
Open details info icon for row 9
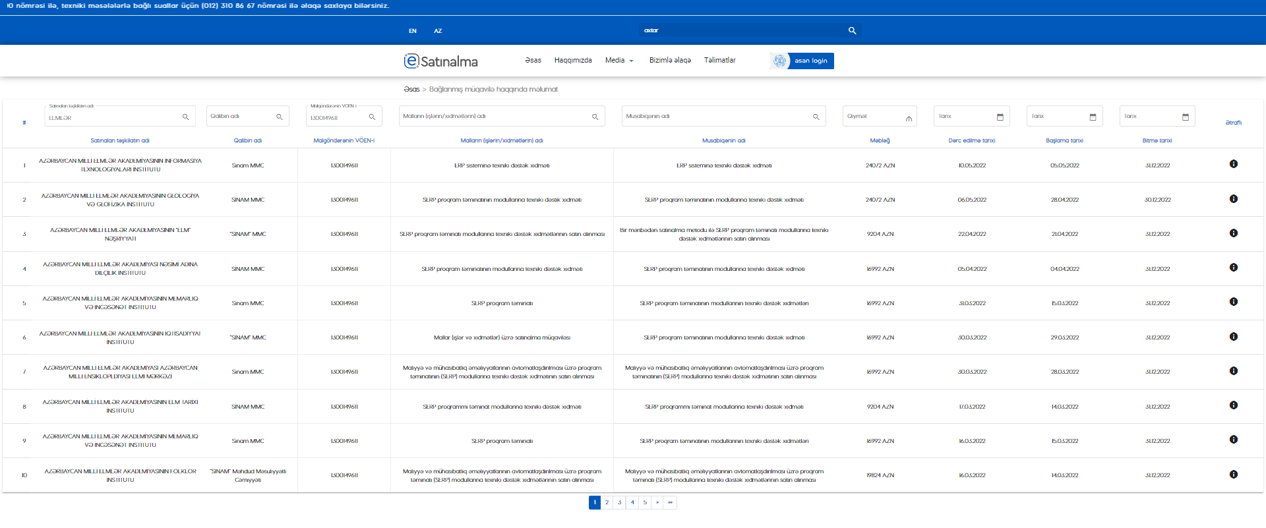[x=1234, y=440]
